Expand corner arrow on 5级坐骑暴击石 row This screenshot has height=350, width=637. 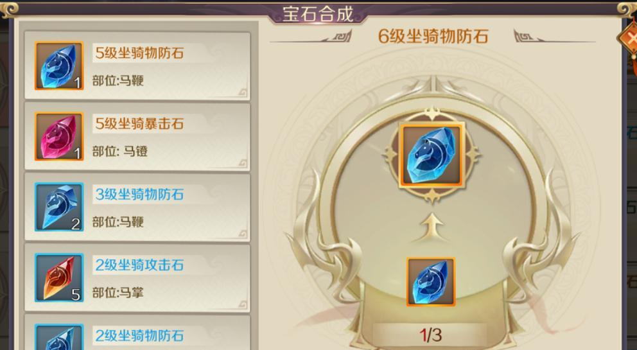point(243,163)
